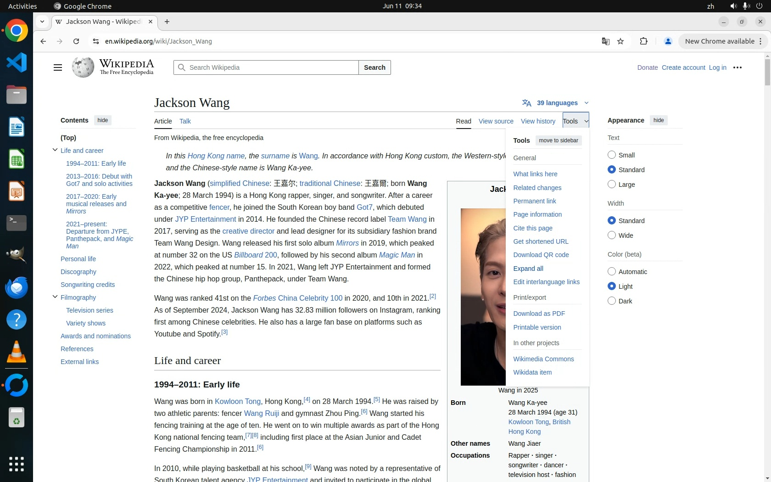Reload the page using the refresh icon
The image size is (771, 482).
76,41
